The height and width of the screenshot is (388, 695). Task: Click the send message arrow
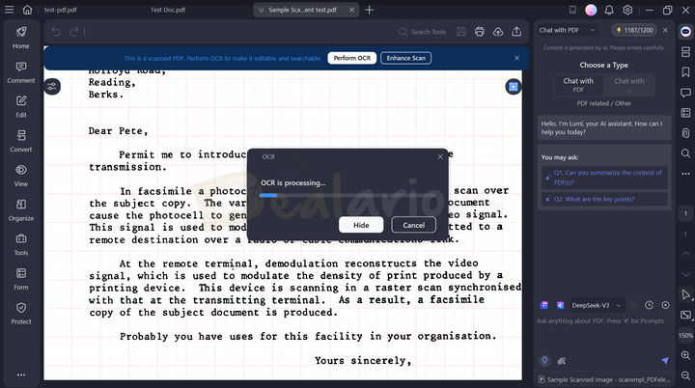click(x=665, y=361)
